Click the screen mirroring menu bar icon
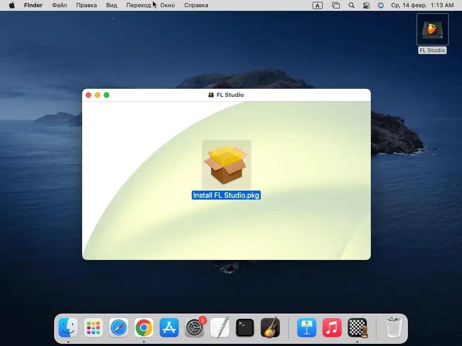 (x=336, y=5)
